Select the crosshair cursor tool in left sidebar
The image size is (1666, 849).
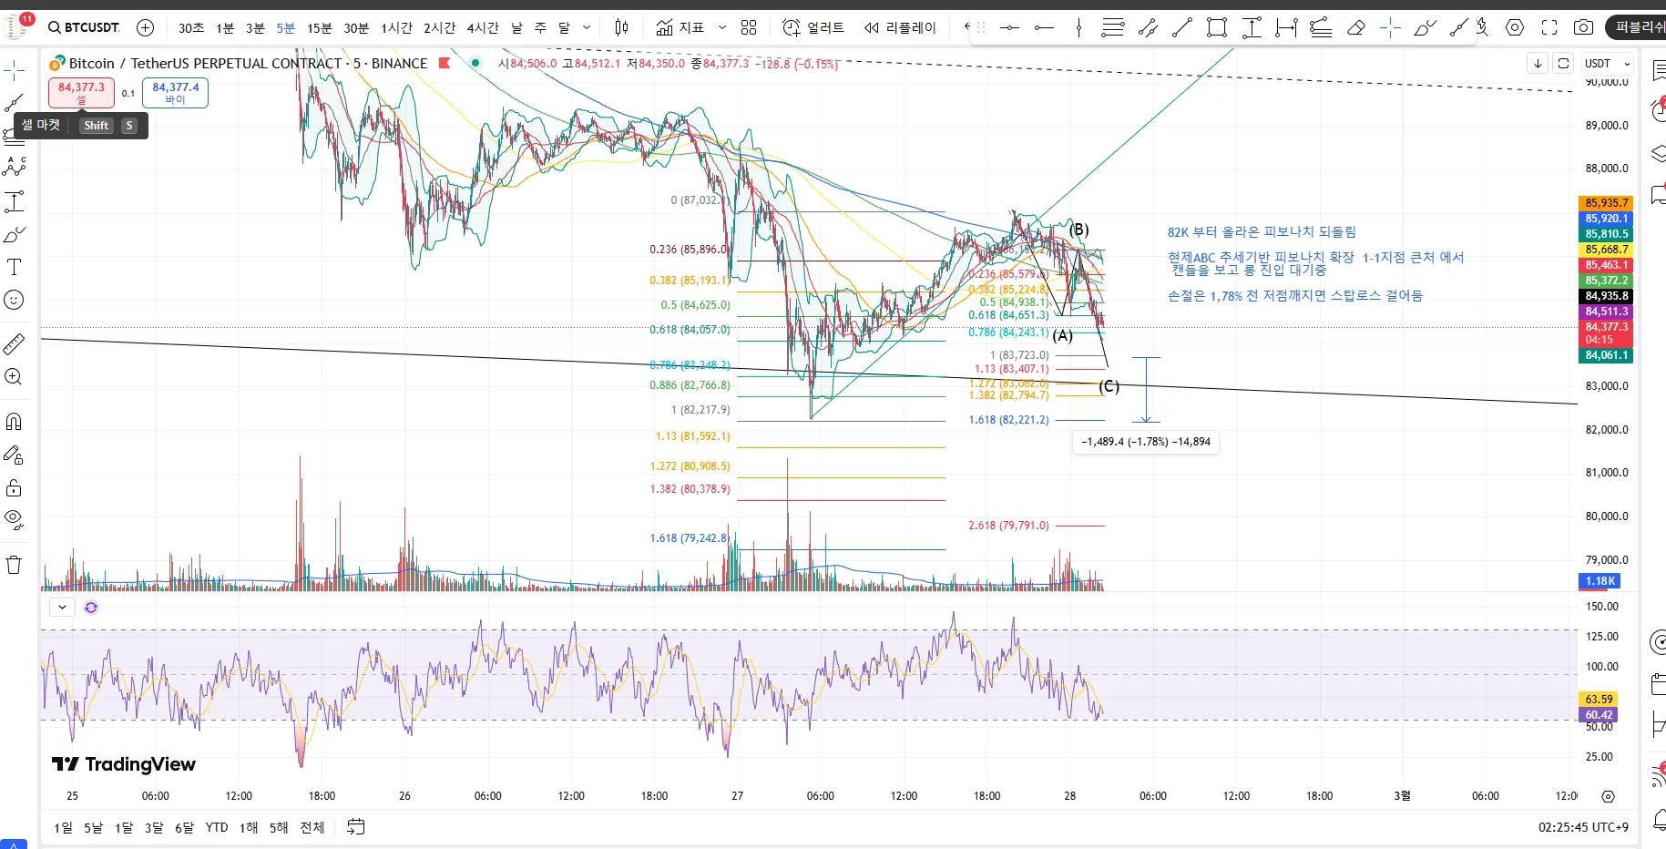(14, 70)
